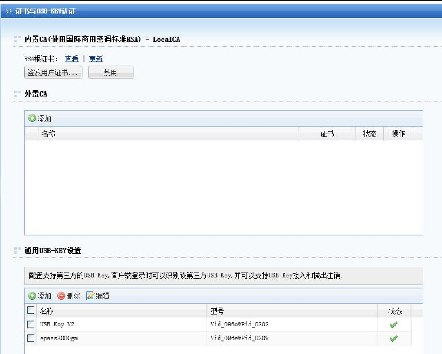Click the 状态 column header in 外置CA table

(x=369, y=133)
